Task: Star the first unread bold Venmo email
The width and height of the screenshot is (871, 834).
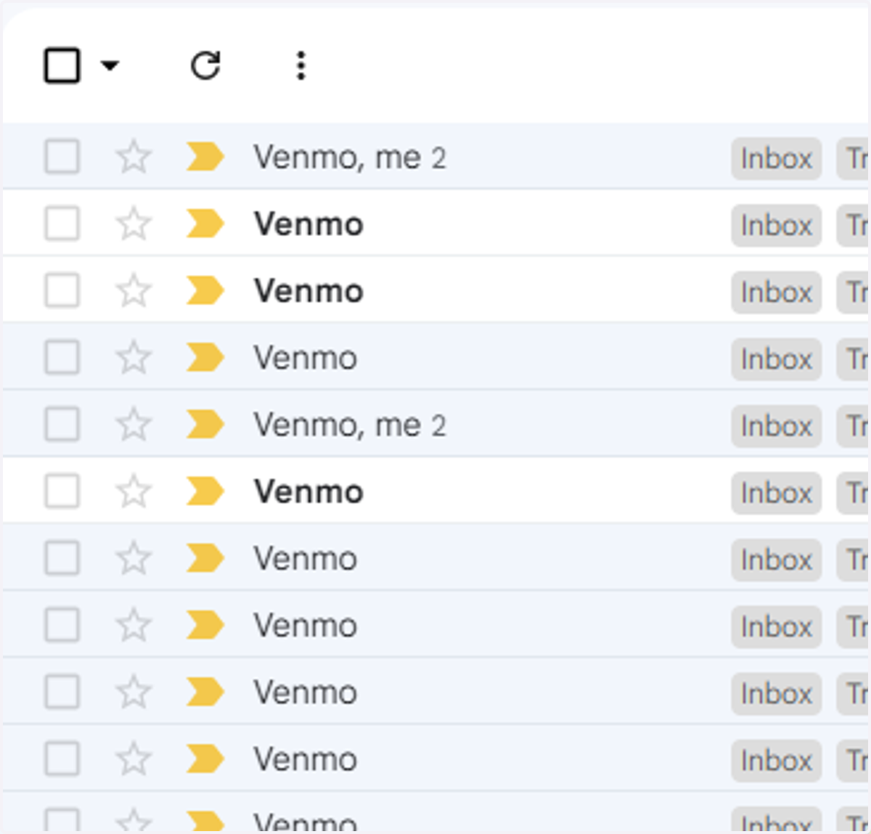Action: (134, 224)
